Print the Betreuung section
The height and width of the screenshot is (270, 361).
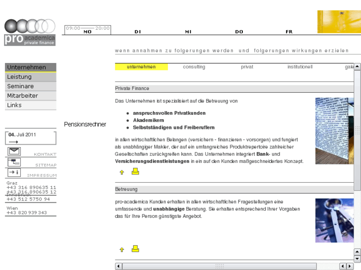135,249
